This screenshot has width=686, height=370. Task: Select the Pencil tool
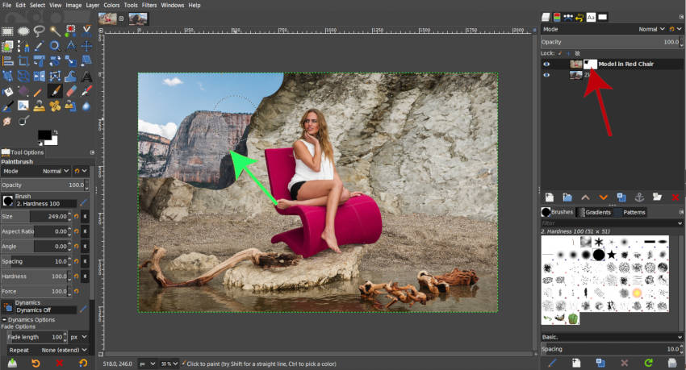39,91
